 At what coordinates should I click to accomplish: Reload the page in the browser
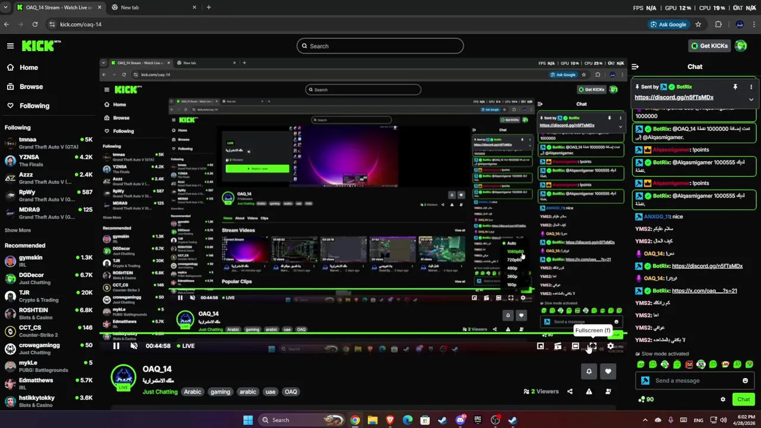35,24
